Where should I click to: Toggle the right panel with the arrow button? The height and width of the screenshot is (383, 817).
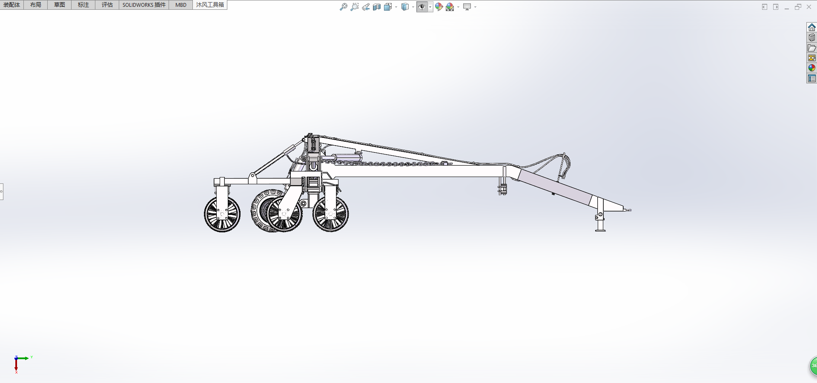(x=776, y=7)
